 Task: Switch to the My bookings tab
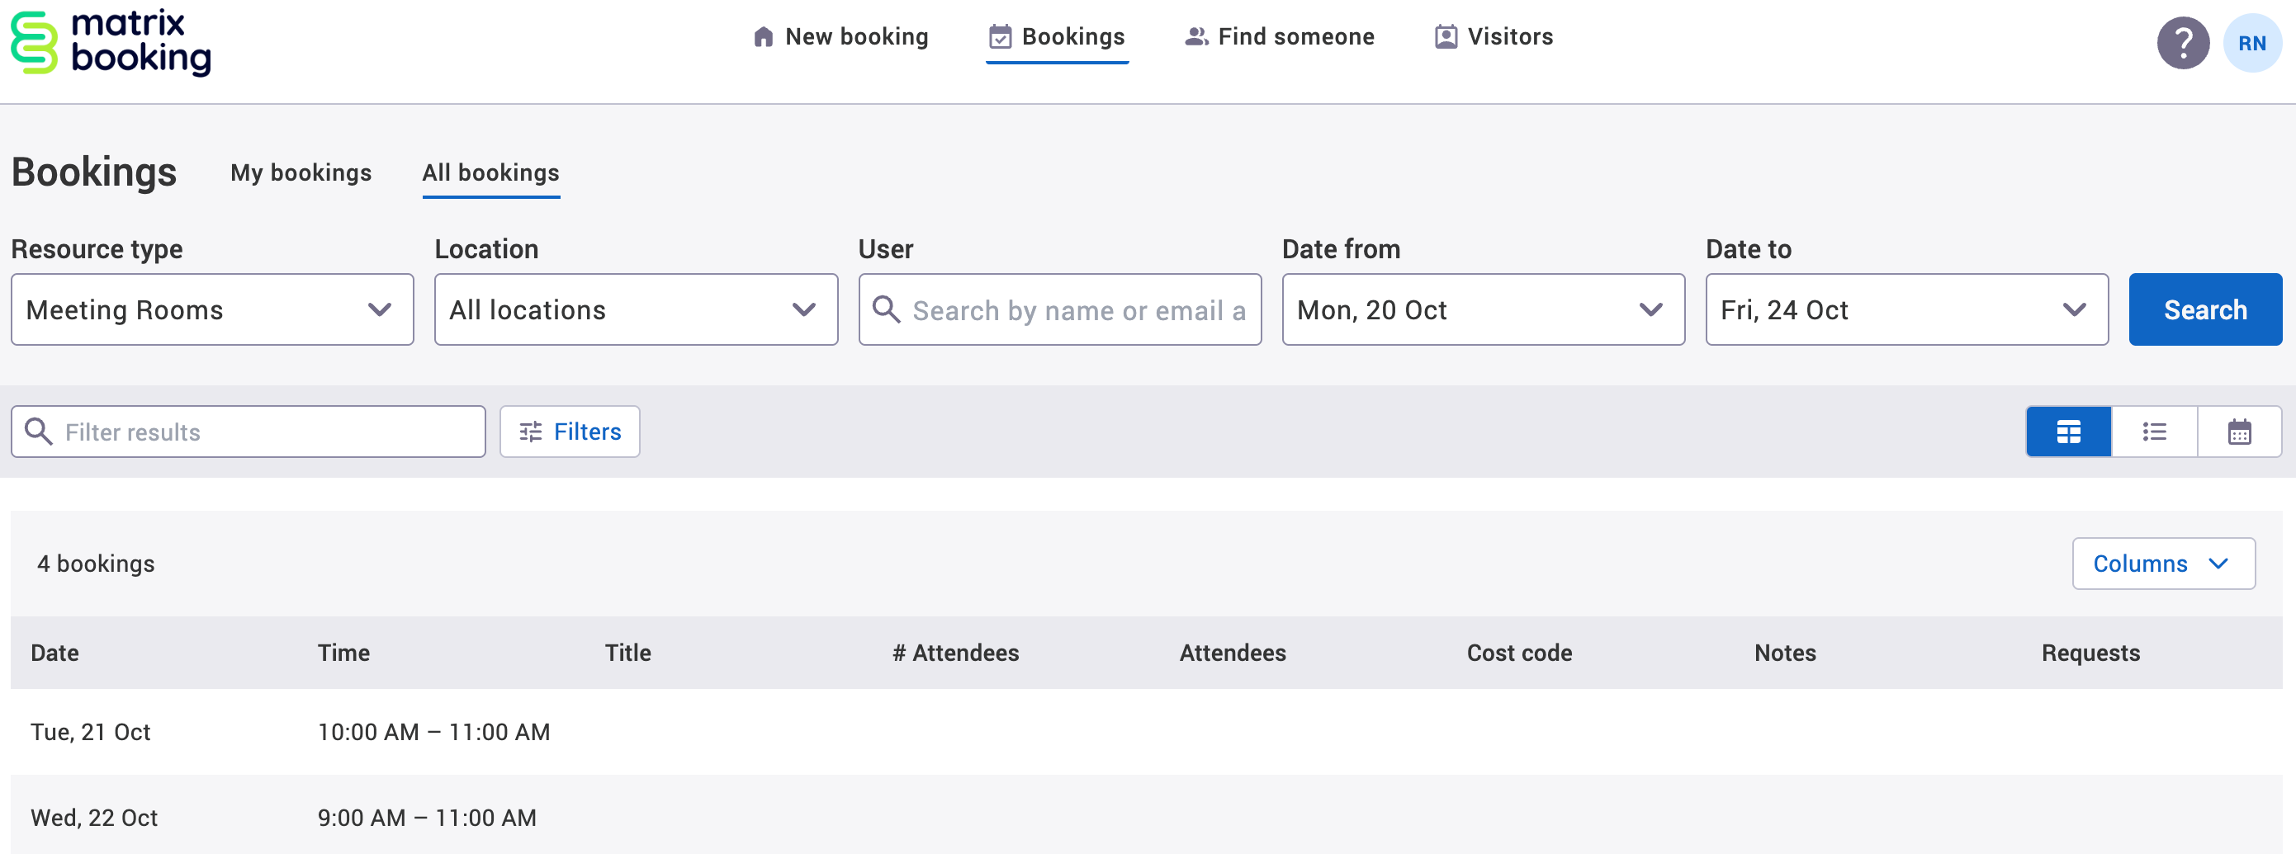coord(301,172)
